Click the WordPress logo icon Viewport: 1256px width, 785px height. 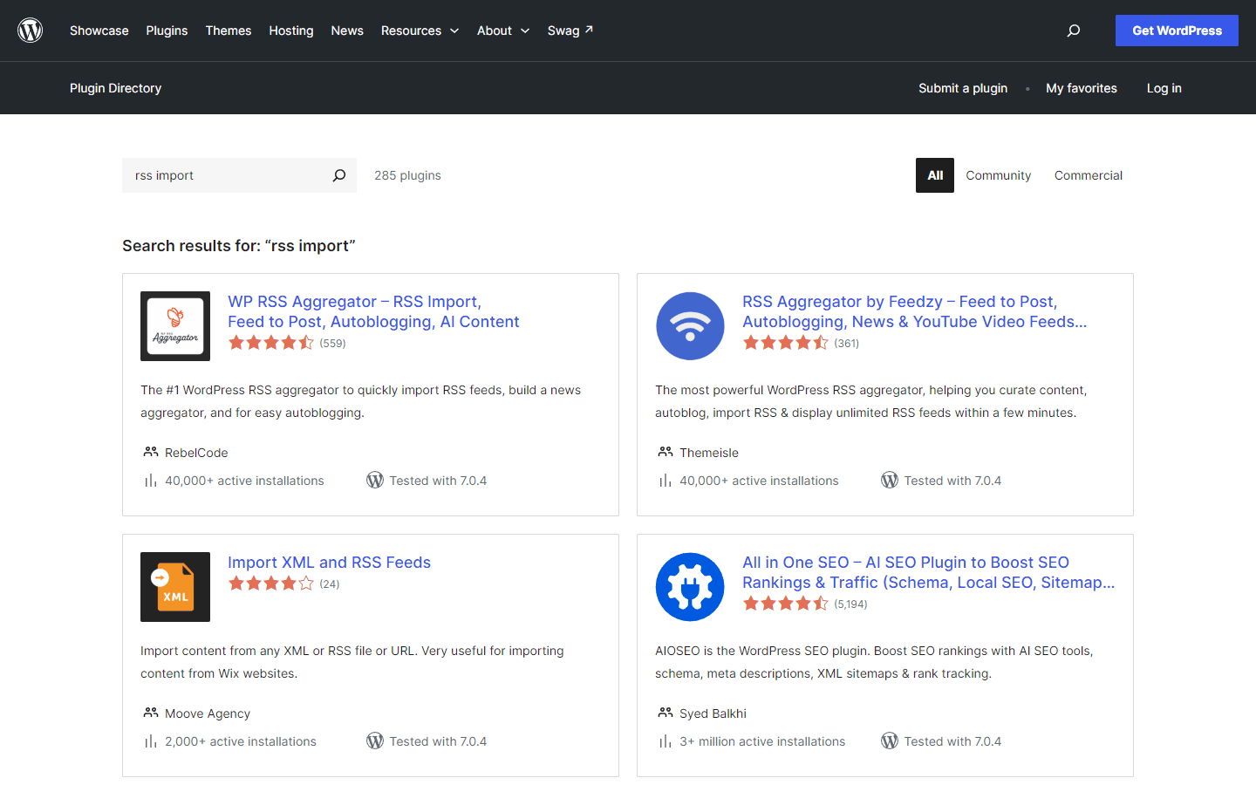tap(31, 31)
